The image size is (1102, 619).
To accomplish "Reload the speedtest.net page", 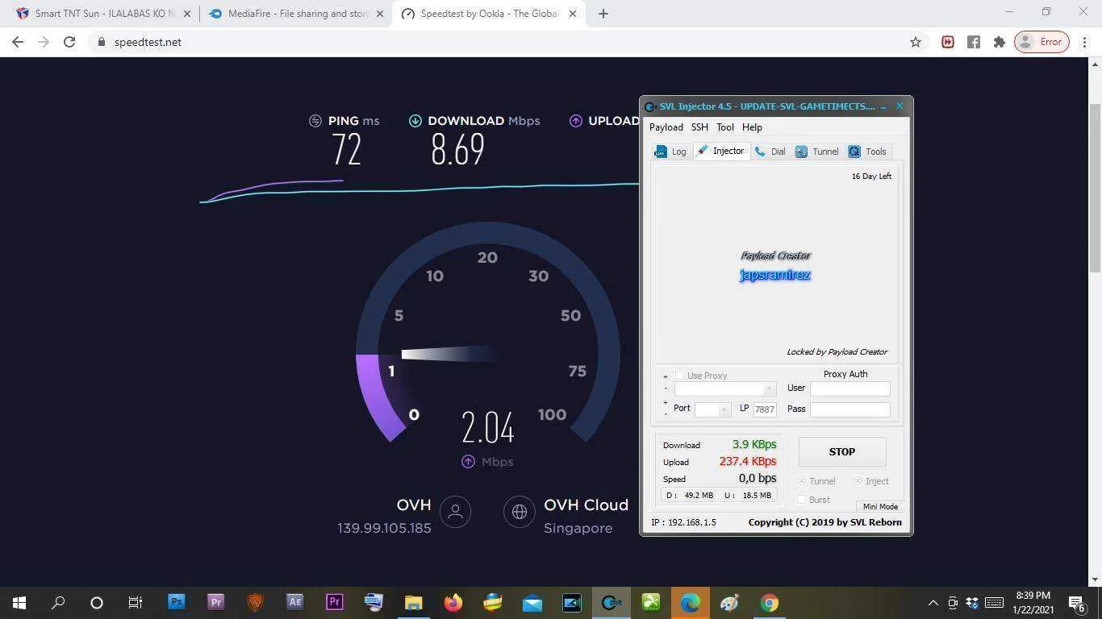I will (x=69, y=42).
